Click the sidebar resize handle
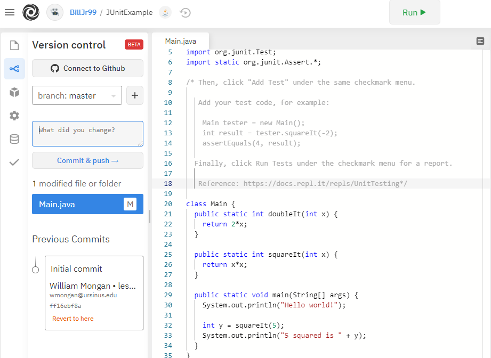Viewport: 491px width, 358px height. (150, 216)
